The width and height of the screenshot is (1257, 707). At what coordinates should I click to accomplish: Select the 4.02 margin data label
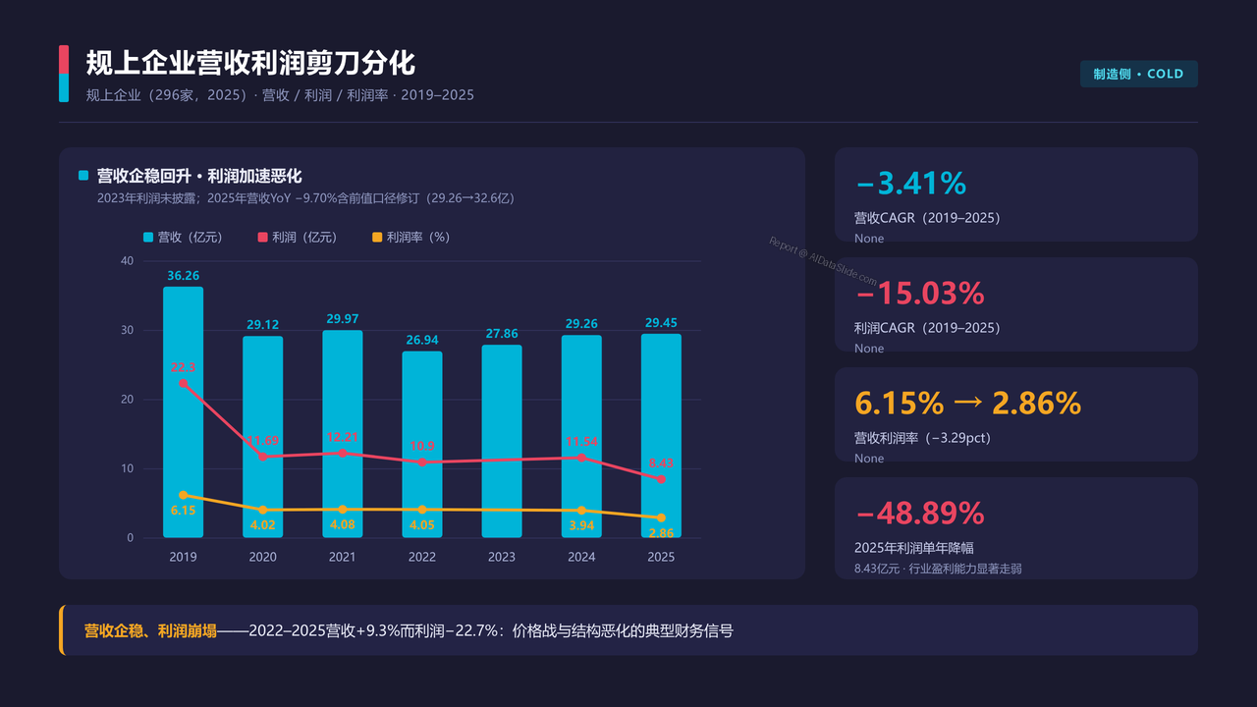coord(262,525)
